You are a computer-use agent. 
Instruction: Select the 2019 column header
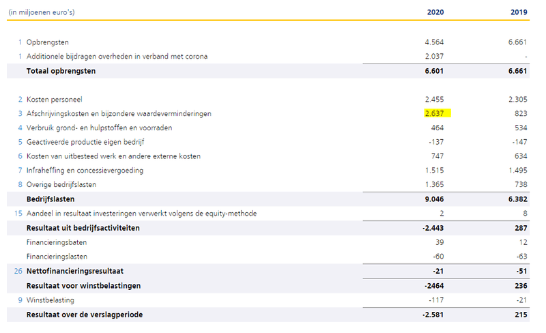(x=519, y=12)
